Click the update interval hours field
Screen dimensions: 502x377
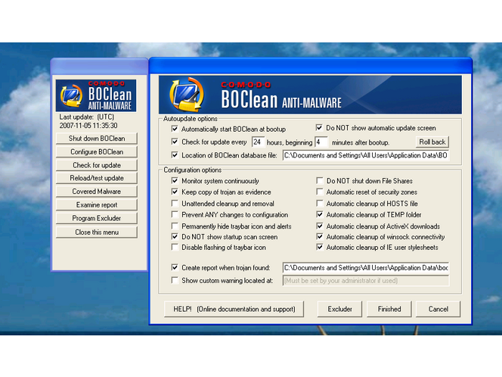(x=258, y=142)
